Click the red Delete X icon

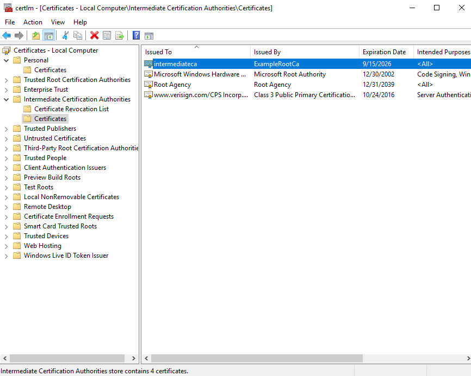point(94,35)
